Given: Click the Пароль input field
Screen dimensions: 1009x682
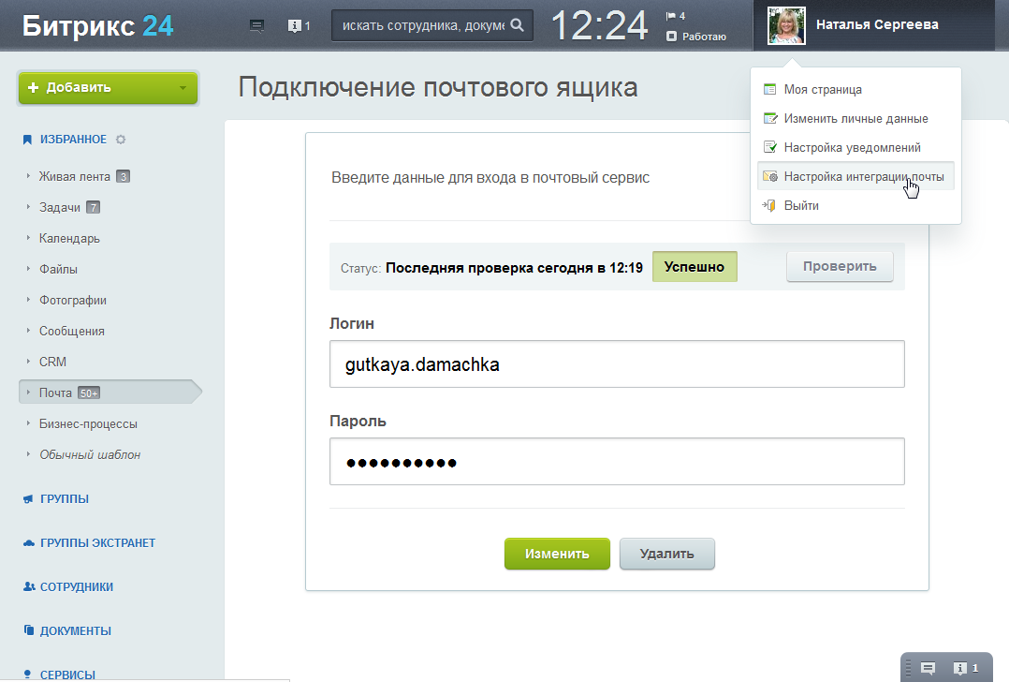Looking at the screenshot, I should pyautogui.click(x=617, y=461).
